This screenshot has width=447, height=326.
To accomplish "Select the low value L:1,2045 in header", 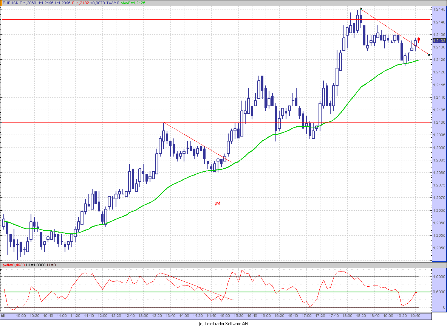I will (62, 3).
